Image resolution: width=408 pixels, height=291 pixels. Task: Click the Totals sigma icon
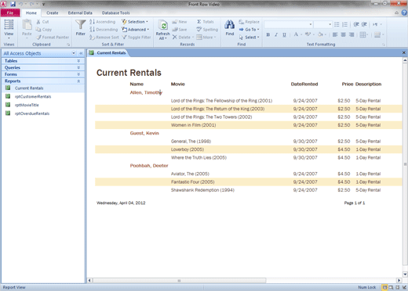(199, 22)
